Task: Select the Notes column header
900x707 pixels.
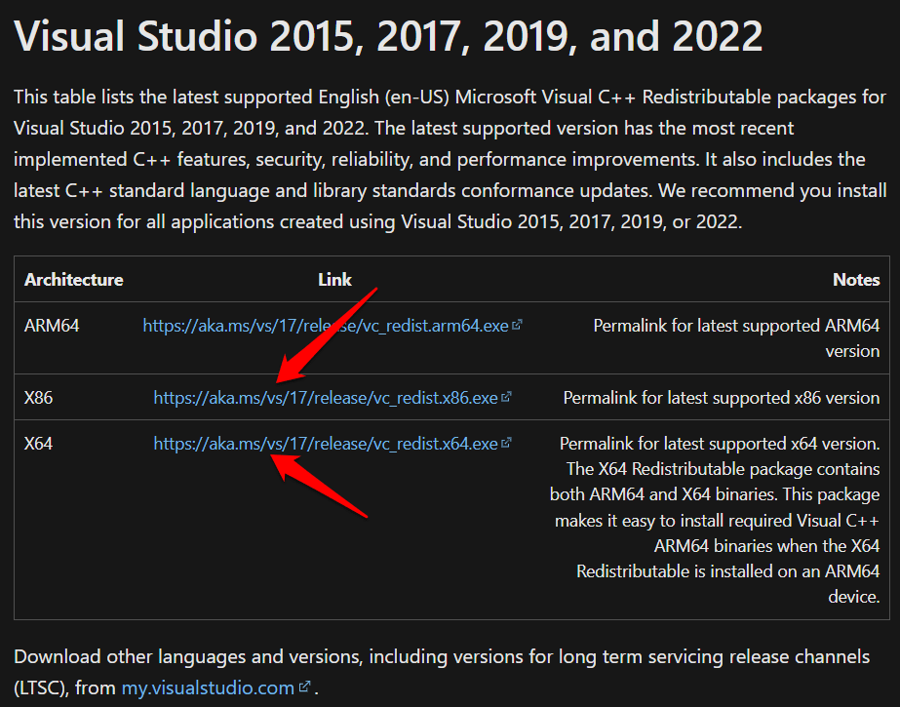Action: 856,279
